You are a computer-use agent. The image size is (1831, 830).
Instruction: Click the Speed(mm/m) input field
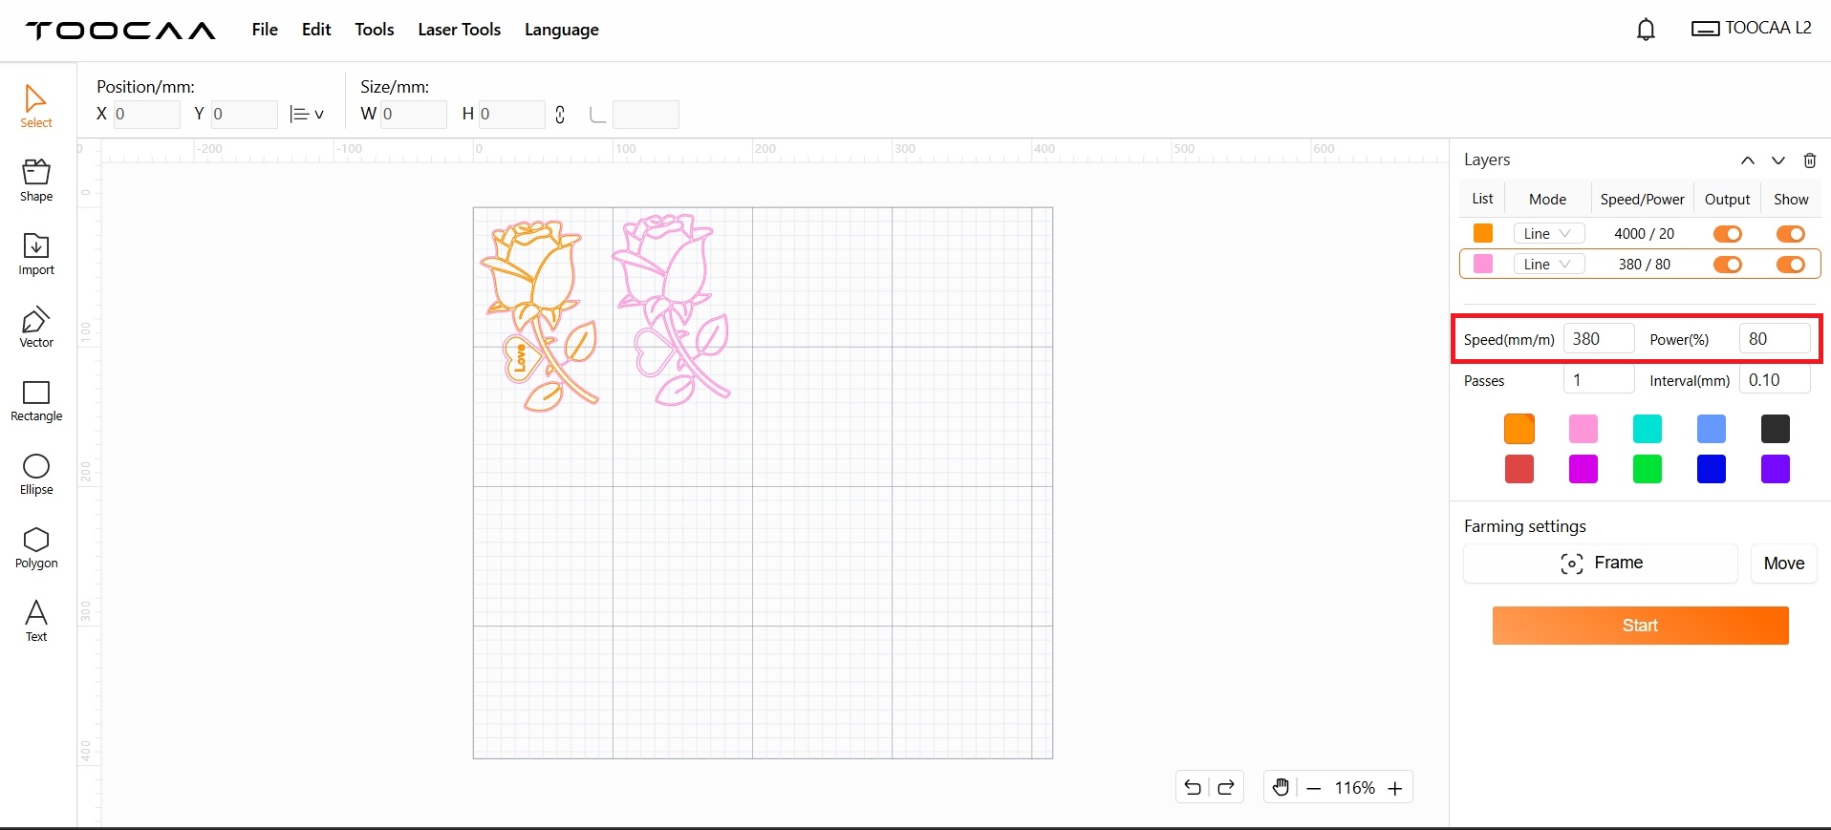click(1599, 339)
